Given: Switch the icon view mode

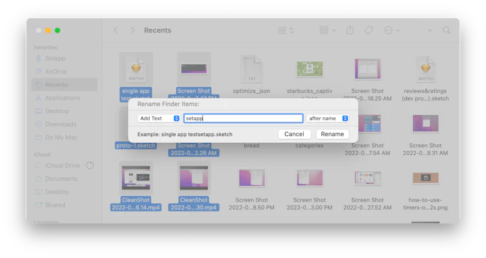Looking at the screenshot, I should pos(286,30).
